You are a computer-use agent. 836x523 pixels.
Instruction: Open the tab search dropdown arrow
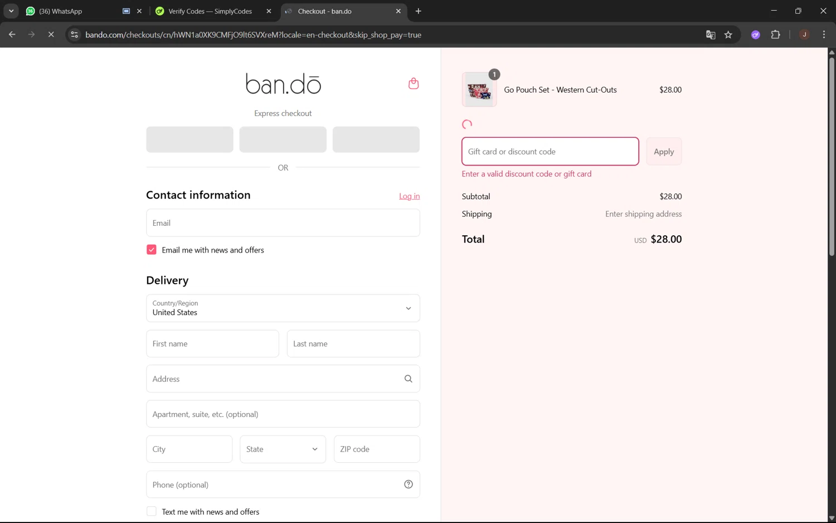(x=11, y=11)
